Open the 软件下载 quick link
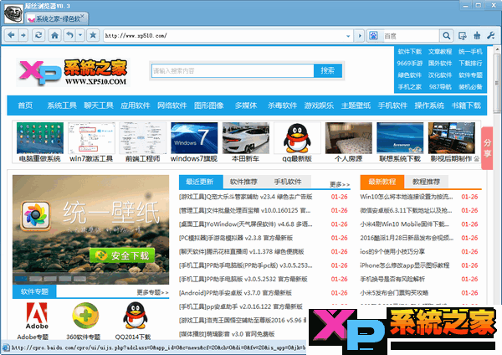Viewport: 502px width, 355px height. 409,52
